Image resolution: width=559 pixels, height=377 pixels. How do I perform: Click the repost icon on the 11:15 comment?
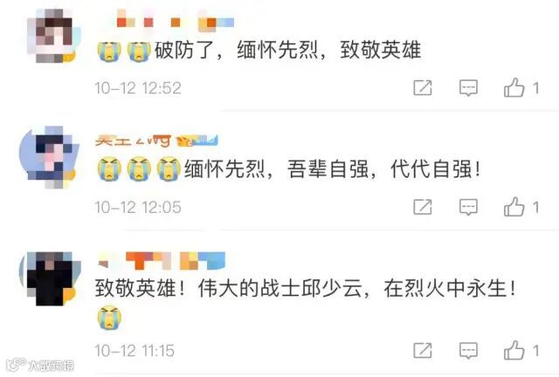[423, 350]
